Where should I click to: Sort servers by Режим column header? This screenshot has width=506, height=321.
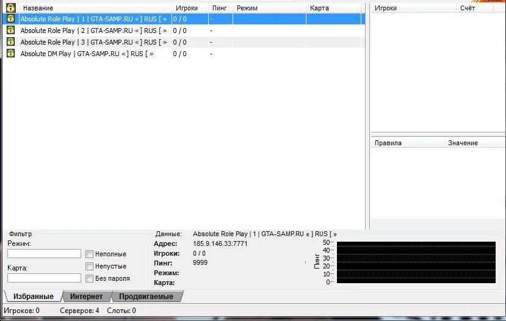tap(269, 8)
